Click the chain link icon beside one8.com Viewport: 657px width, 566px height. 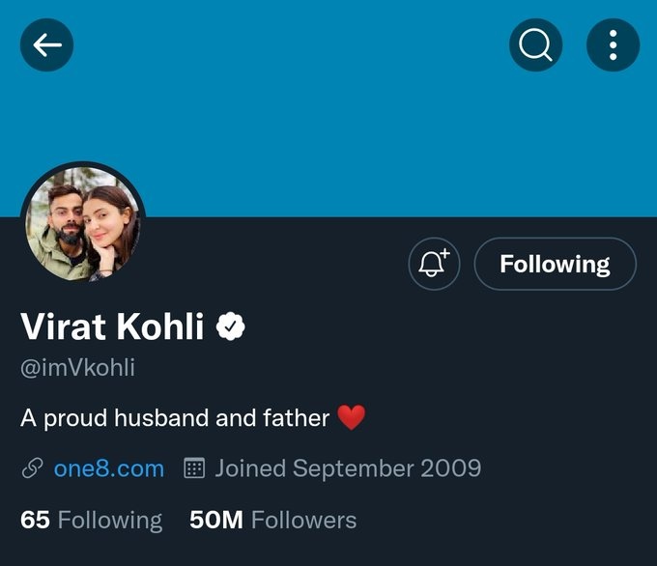(x=32, y=469)
